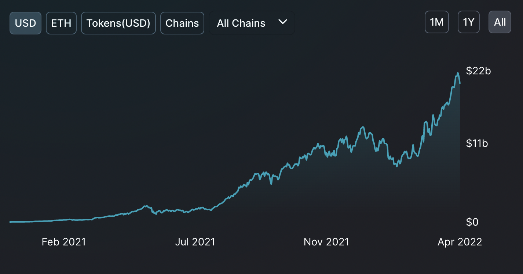This screenshot has height=274, width=523.
Task: Click the $11b axis label
Action: click(x=478, y=144)
